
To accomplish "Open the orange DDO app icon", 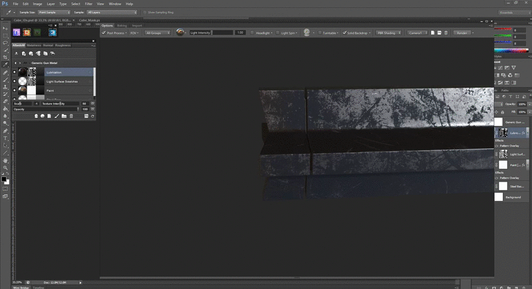I will pos(27,32).
